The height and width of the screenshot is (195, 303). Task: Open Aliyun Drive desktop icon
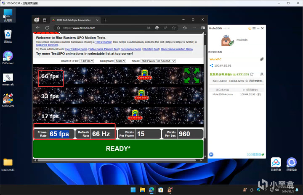click(291, 164)
